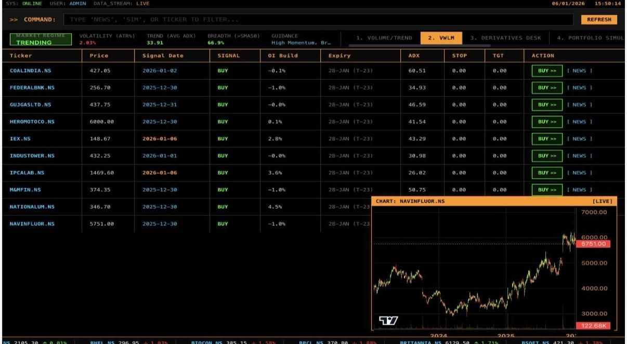The height and width of the screenshot is (344, 627).
Task: Click the TradingView logo on the chart
Action: tap(389, 320)
